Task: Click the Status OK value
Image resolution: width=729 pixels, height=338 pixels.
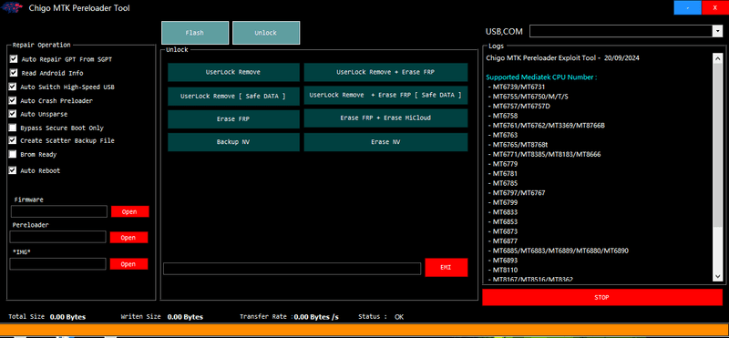Action: coord(399,317)
